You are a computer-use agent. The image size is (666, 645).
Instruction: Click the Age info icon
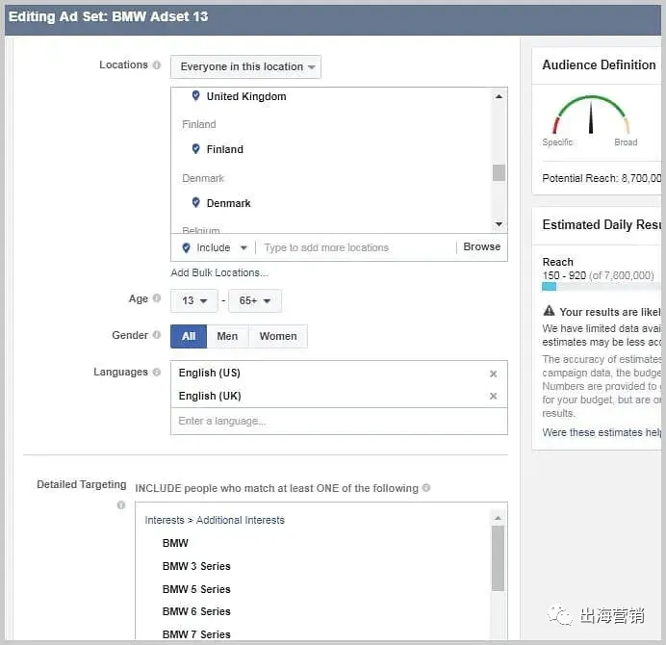pos(157,298)
